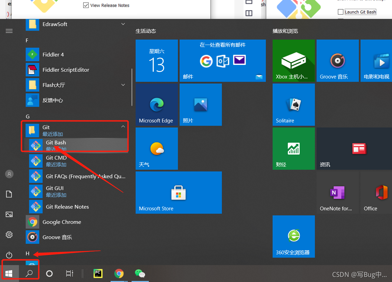Switch to PyCharm on taskbar
Image resolution: width=392 pixels, height=282 pixels.
click(x=98, y=274)
